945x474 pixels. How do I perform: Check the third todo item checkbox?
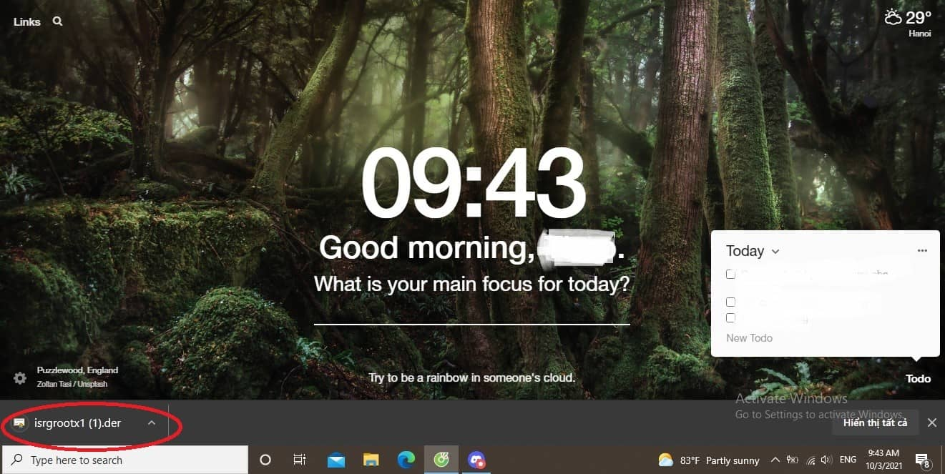(x=730, y=317)
